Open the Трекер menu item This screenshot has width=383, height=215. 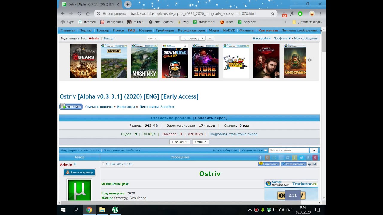[x=103, y=30]
